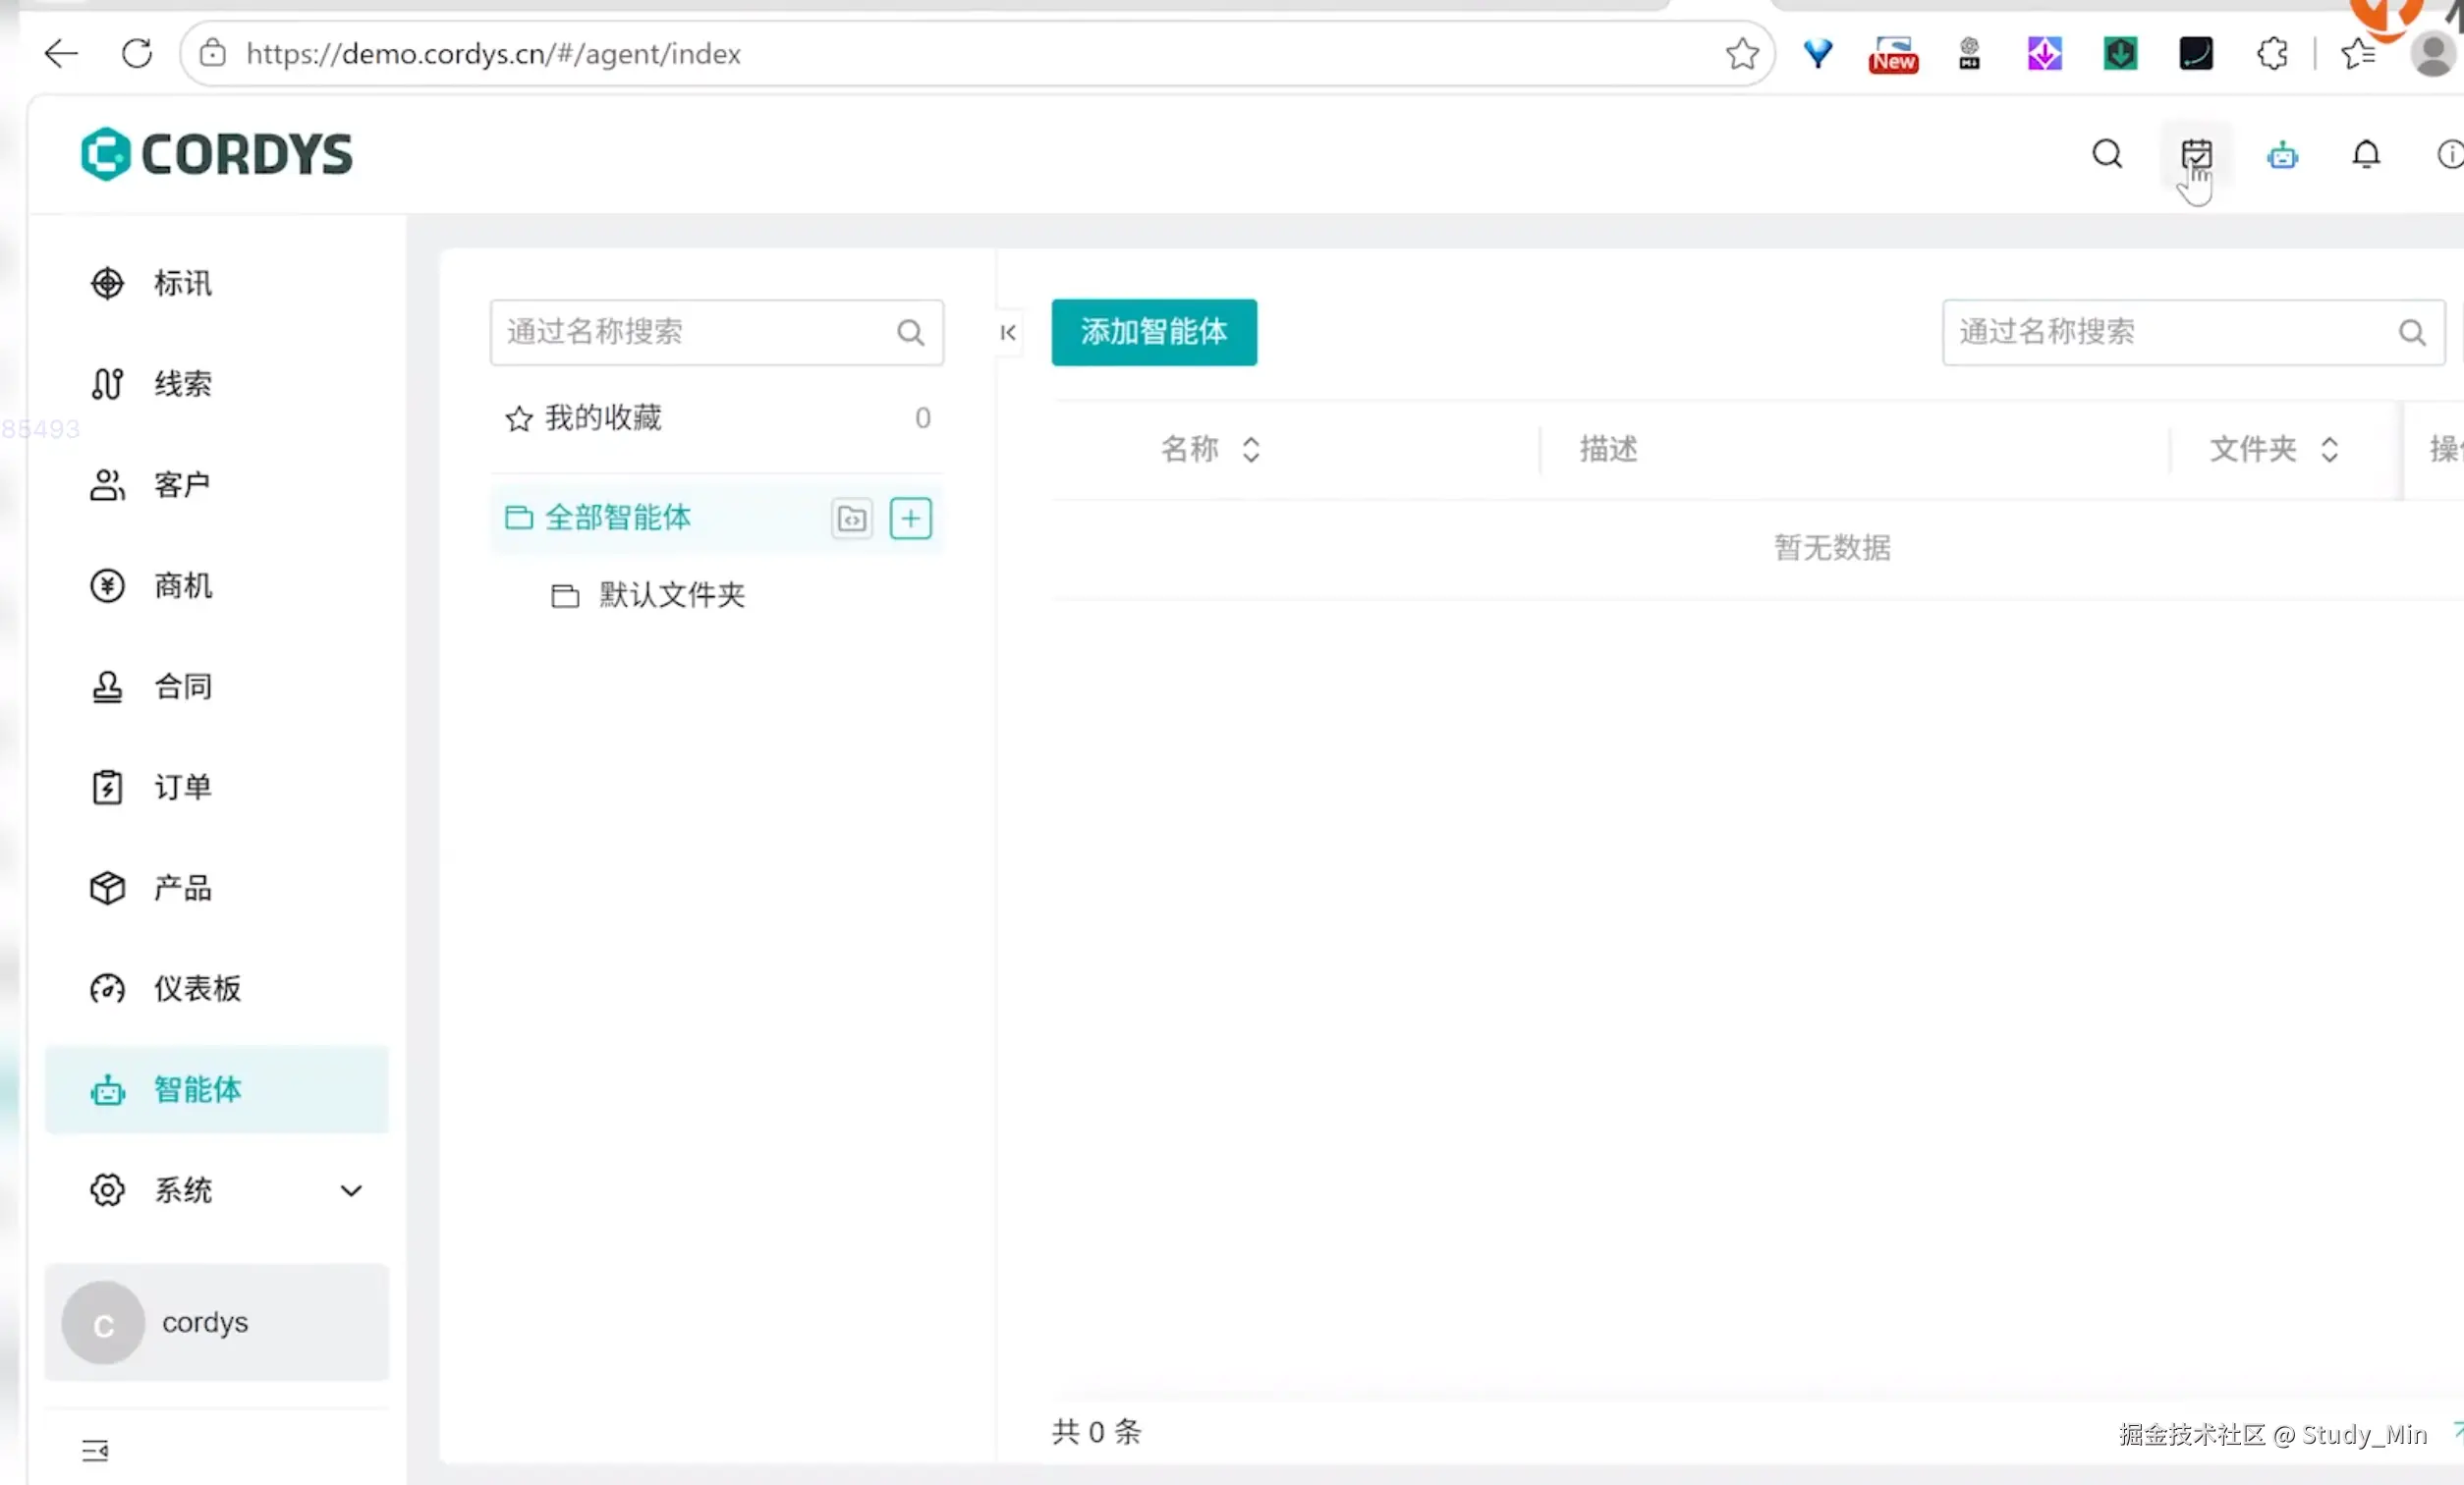Viewport: 2464px width, 1485px height.
Task: Open 我的收藏 favorites list
Action: pos(716,418)
